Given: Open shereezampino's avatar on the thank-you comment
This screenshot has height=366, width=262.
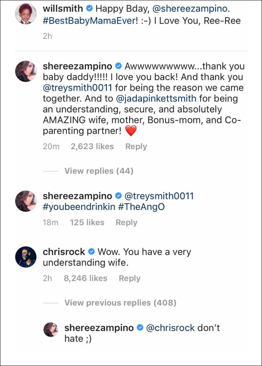Looking at the screenshot, I should [x=26, y=72].
